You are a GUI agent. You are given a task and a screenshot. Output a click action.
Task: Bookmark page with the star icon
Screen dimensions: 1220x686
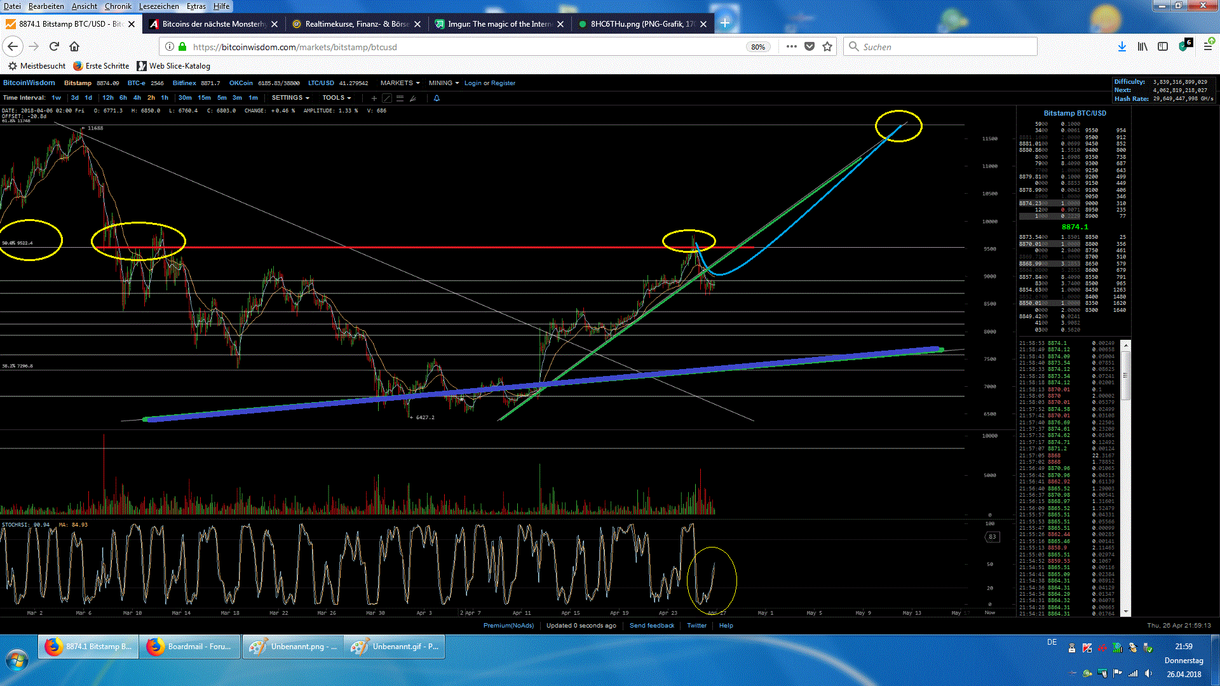pos(827,46)
